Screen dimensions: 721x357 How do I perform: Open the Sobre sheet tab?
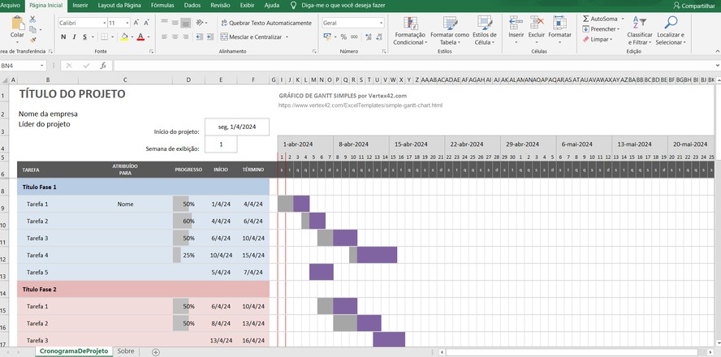point(125,351)
